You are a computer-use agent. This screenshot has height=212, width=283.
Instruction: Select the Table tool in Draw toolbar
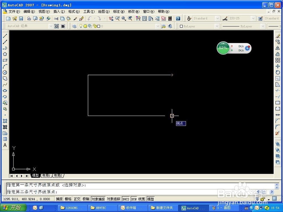(x=5, y=139)
